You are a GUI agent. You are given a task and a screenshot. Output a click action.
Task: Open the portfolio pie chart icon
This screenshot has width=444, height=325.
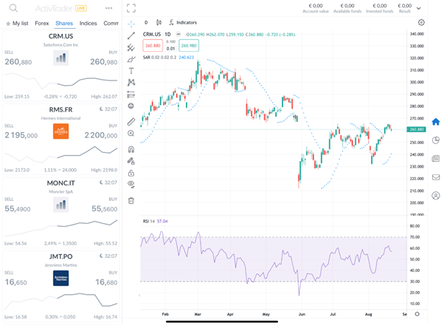[435, 140]
